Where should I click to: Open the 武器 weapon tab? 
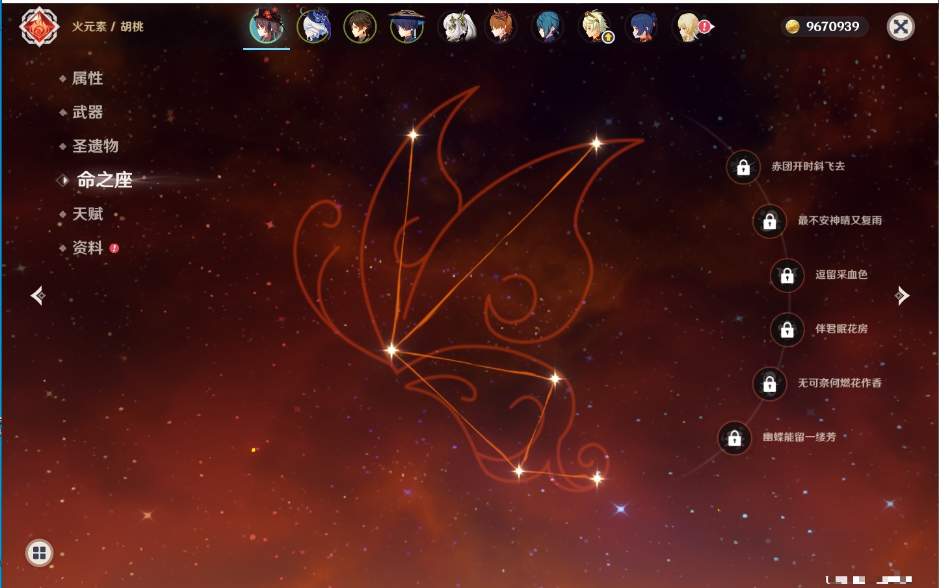87,112
